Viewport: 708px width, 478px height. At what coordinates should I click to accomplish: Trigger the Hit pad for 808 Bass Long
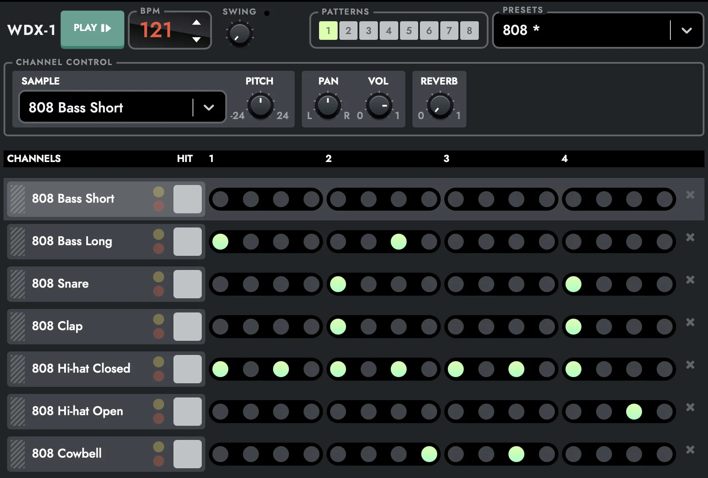click(188, 242)
